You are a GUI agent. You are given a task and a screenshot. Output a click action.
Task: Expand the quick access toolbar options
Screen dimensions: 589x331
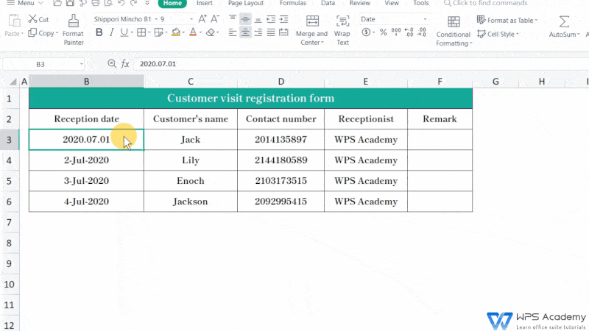pos(147,3)
